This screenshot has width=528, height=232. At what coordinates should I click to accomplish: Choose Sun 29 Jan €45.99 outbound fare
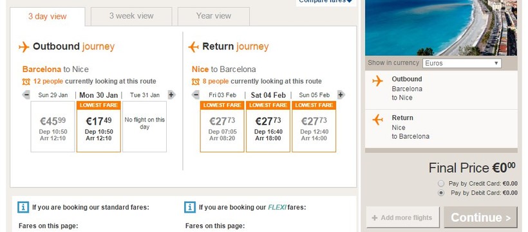[x=53, y=127]
